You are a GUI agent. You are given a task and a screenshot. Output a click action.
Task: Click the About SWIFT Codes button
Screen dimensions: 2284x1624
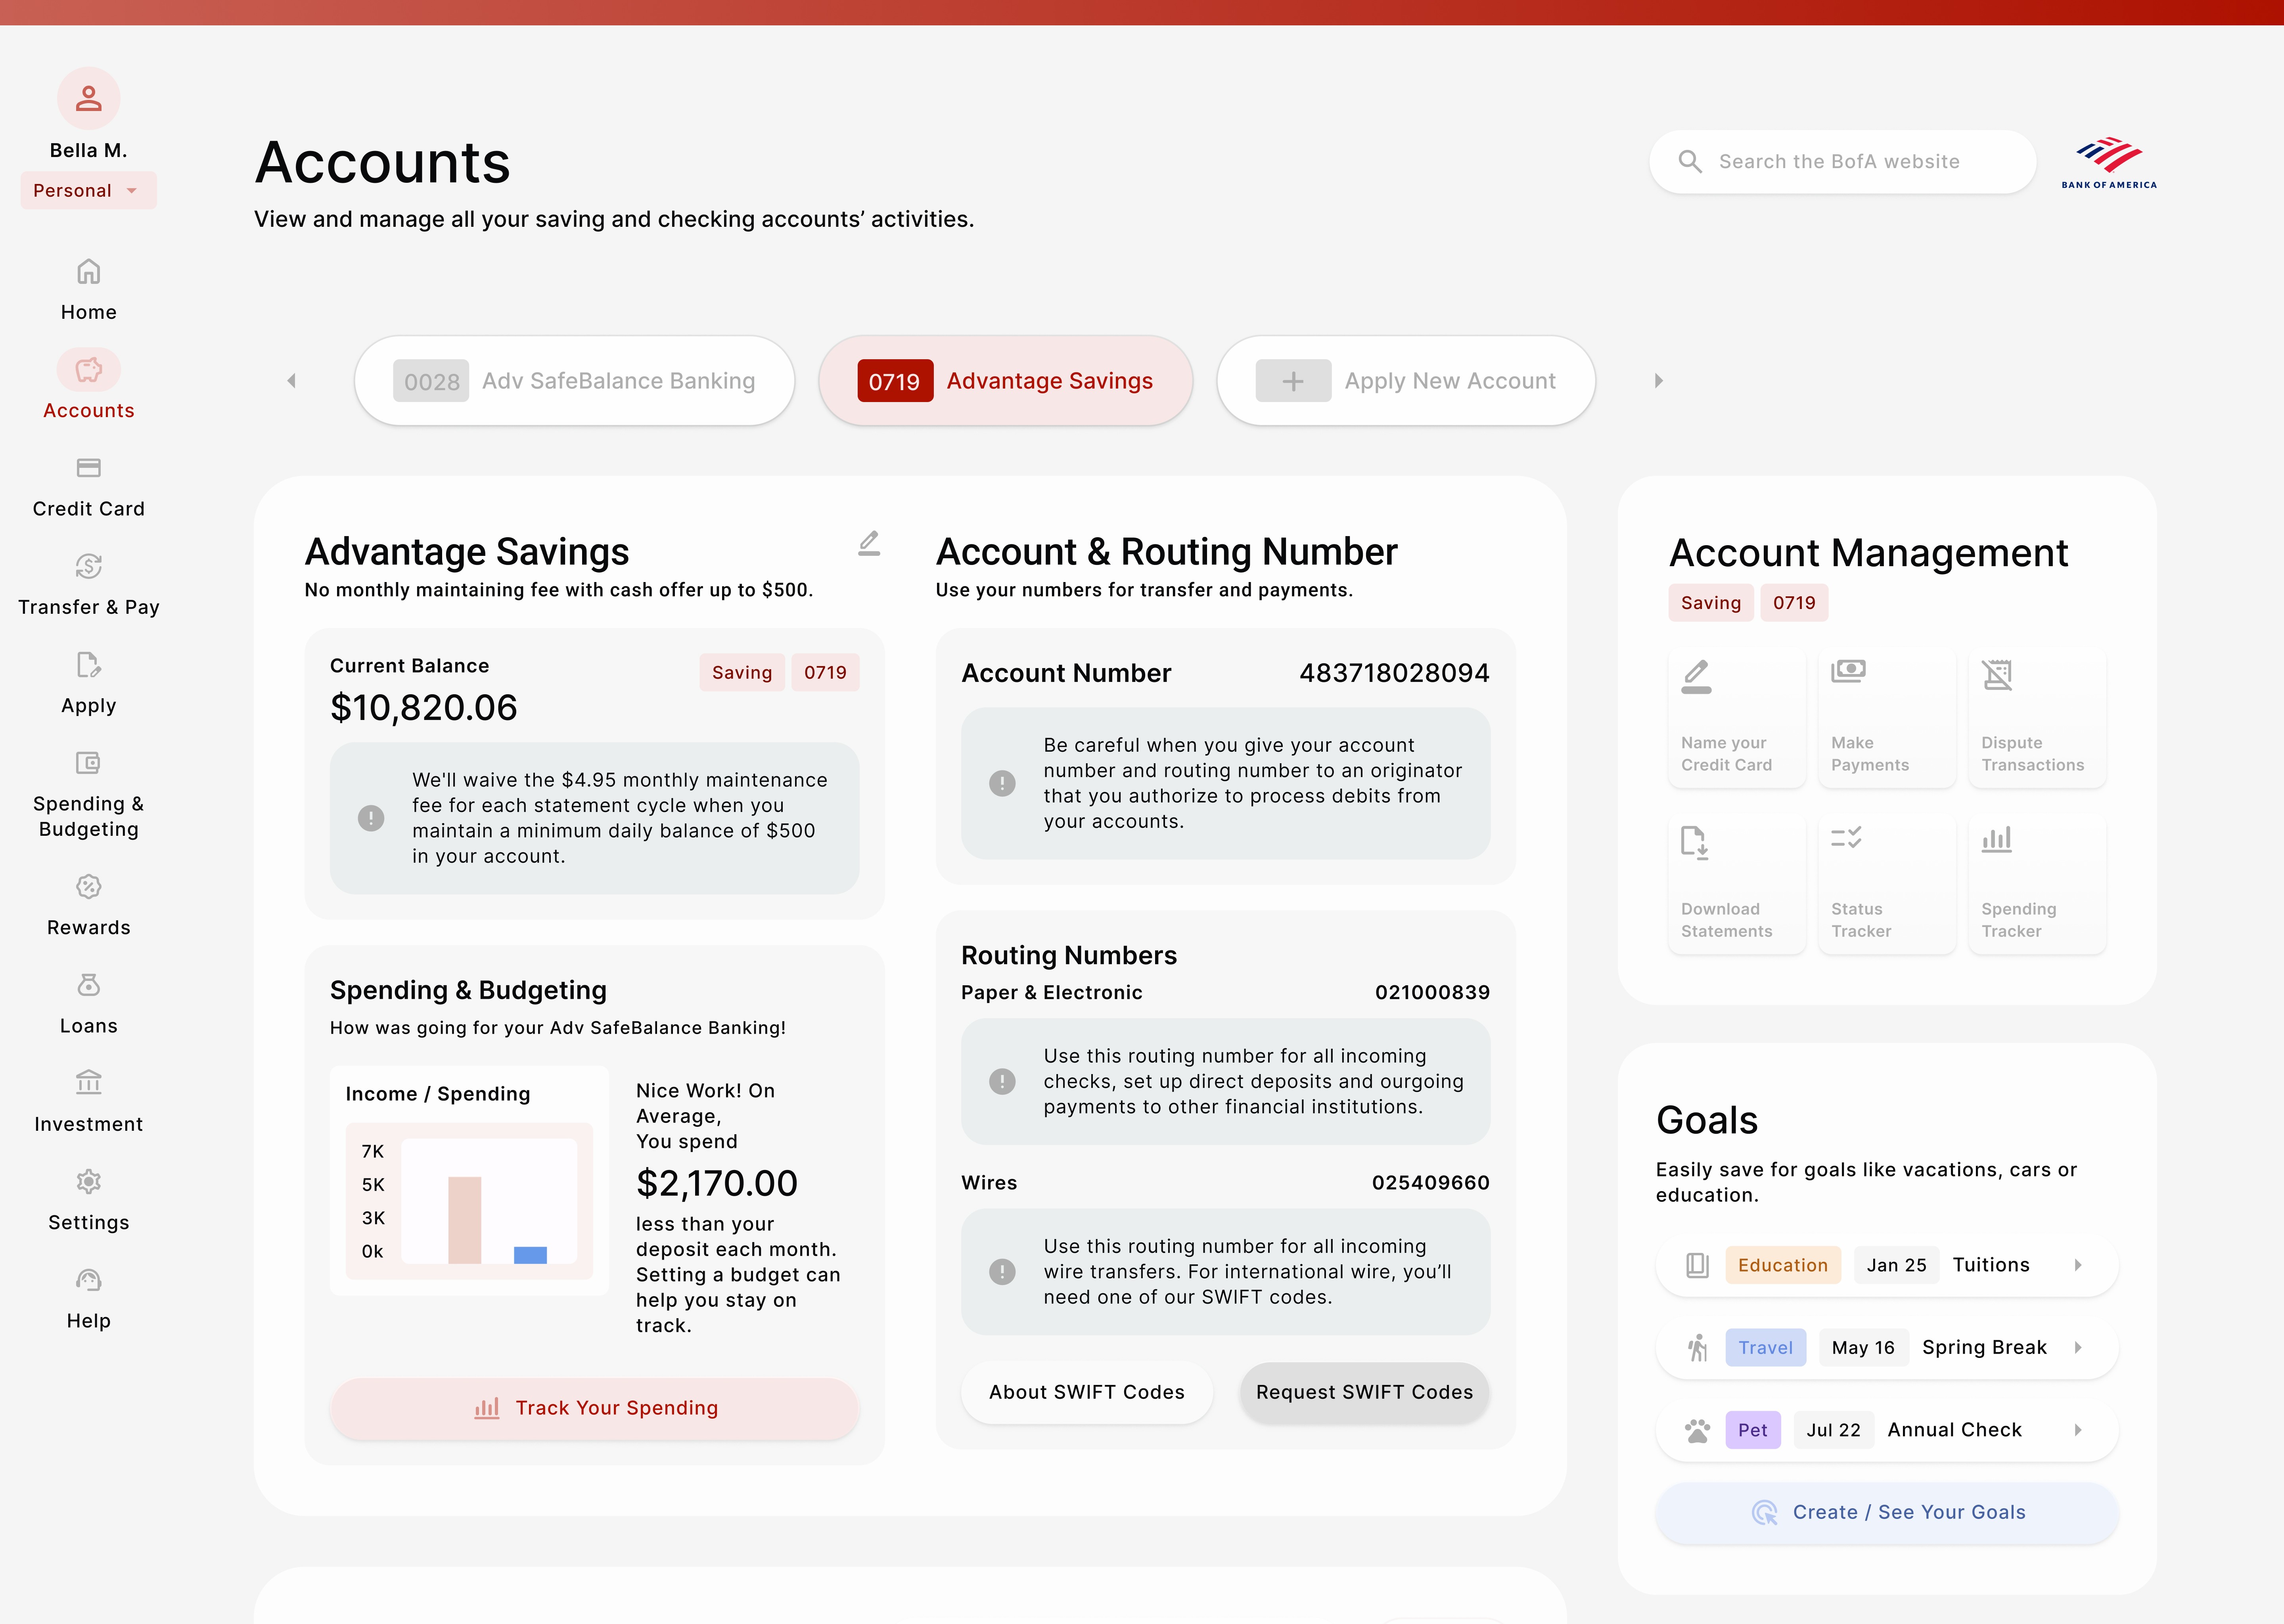pyautogui.click(x=1086, y=1392)
